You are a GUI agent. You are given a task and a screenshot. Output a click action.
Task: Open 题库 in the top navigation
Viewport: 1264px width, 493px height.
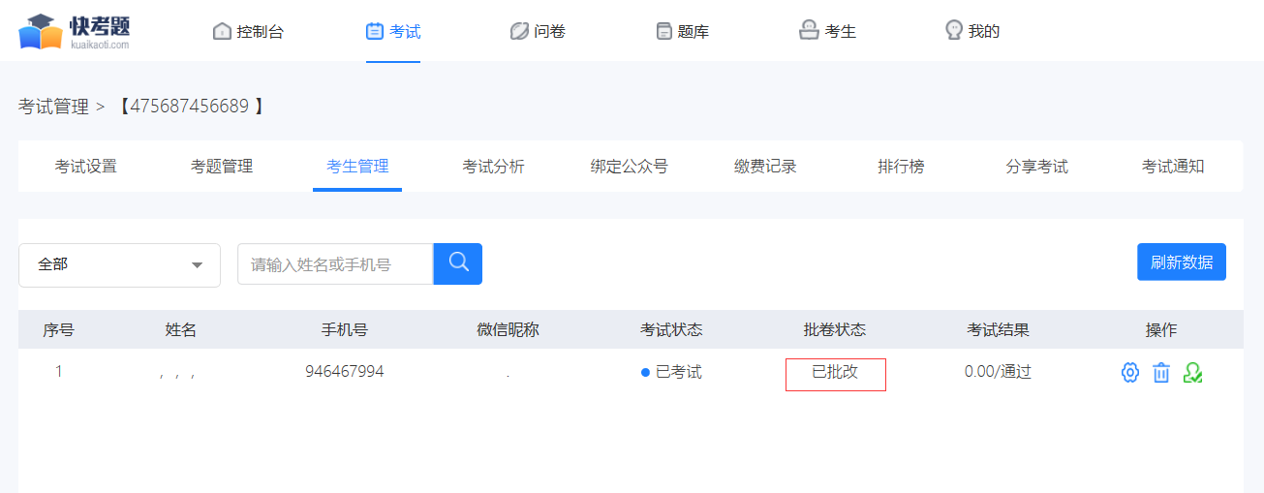point(682,31)
